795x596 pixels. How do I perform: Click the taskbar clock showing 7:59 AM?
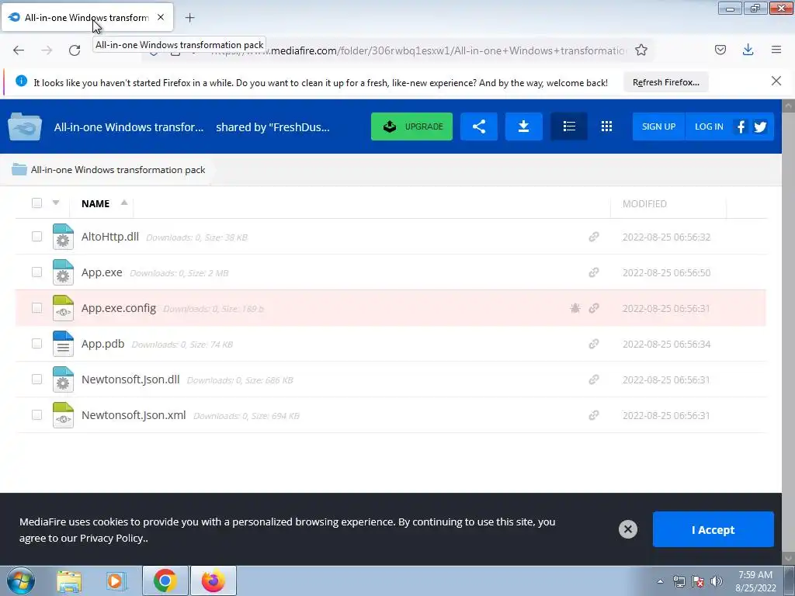click(755, 581)
